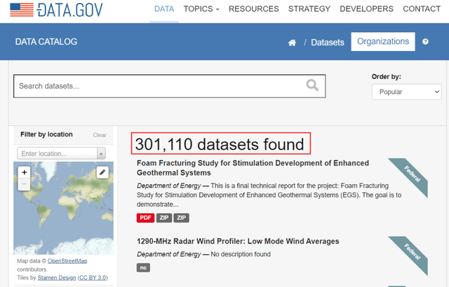This screenshot has height=287, width=449.
Task: Open the help question mark icon
Action: coord(426,42)
